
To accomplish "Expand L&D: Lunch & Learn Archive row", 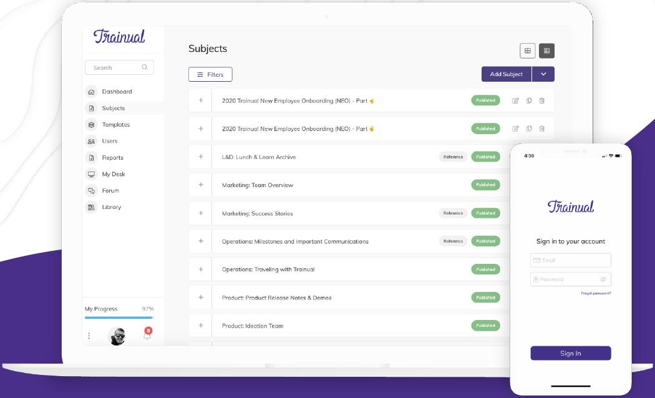I will pos(201,157).
